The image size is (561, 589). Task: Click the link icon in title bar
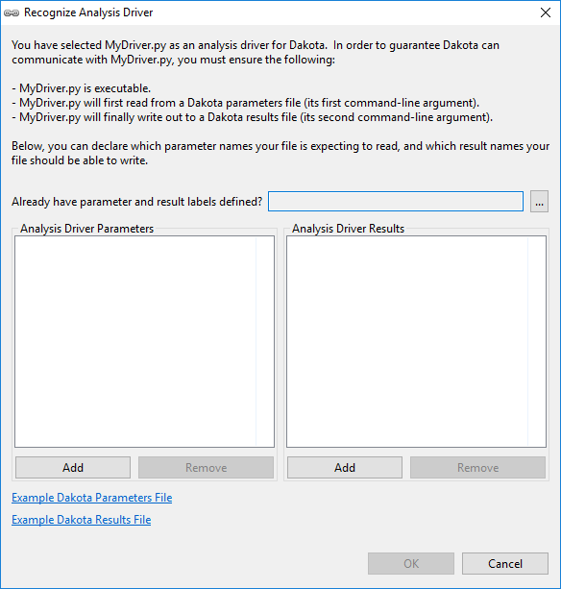click(x=12, y=13)
